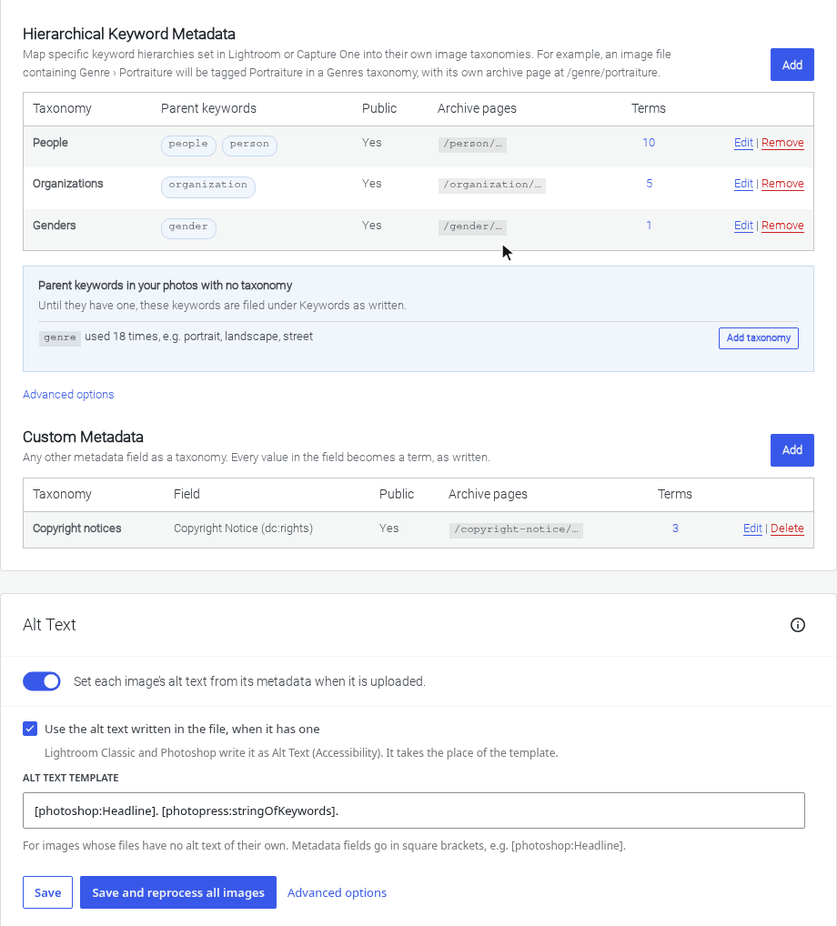Remove the Organizations taxonomy
Image resolution: width=837 pixels, height=926 pixels.
782,184
